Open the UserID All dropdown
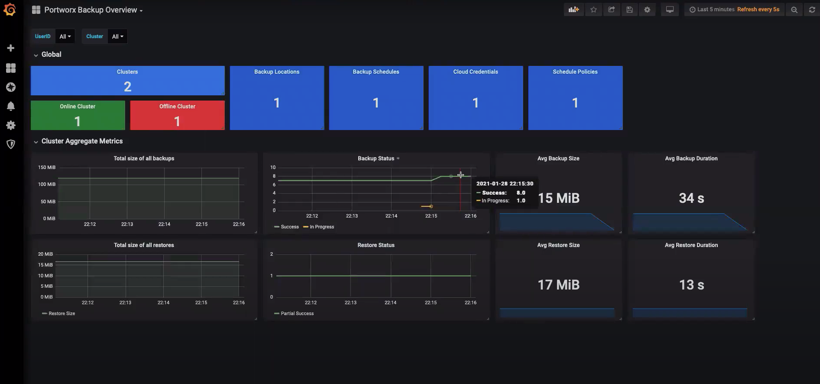 65,36
